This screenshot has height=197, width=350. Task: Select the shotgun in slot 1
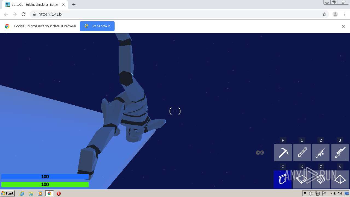[x=302, y=152]
